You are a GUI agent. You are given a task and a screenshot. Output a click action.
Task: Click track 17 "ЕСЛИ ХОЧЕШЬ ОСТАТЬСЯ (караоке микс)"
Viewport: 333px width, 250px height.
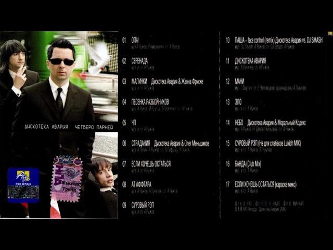266,184
